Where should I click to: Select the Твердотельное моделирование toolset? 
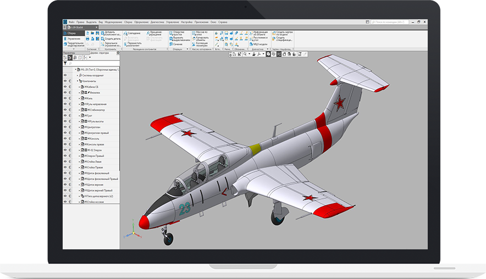pyautogui.click(x=74, y=44)
